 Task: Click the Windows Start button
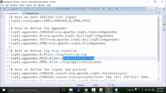coord(4,90)
